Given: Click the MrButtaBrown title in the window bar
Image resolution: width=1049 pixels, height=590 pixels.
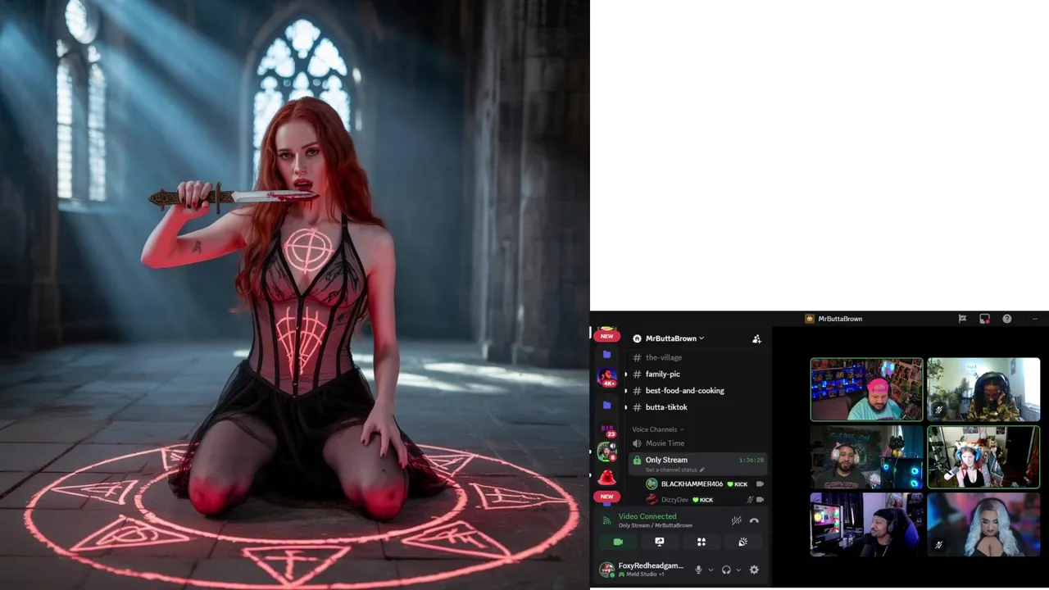Looking at the screenshot, I should coord(840,319).
